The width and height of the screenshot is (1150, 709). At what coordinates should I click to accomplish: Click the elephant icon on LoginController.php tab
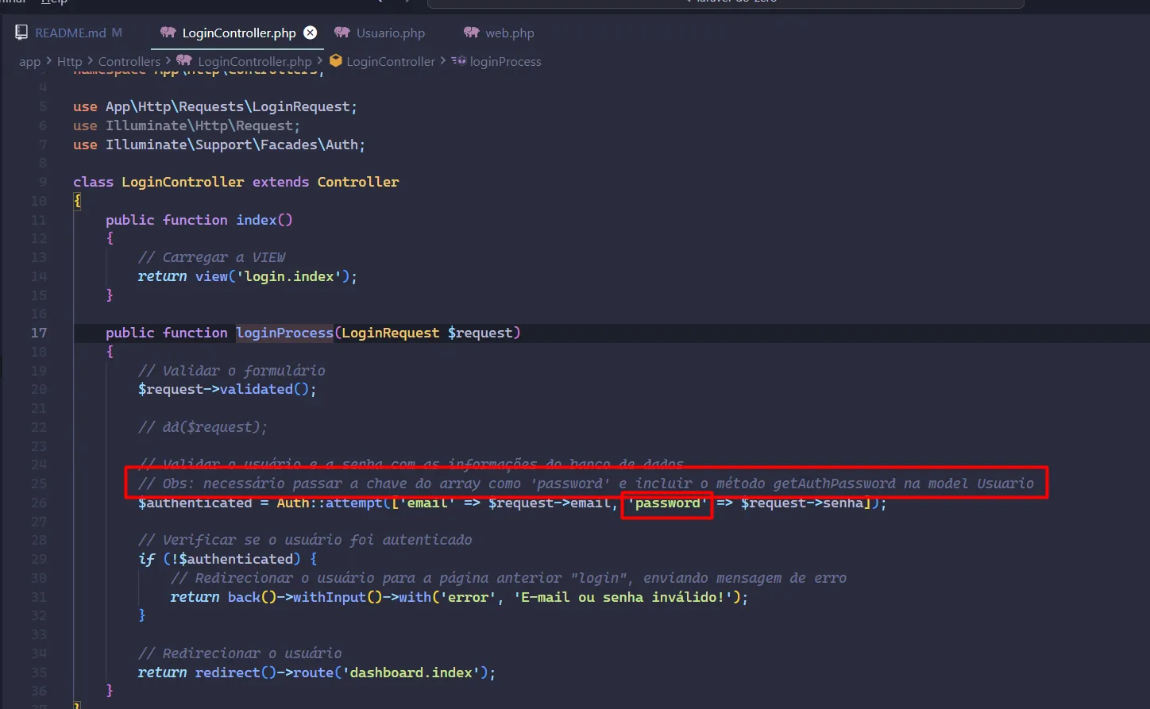(x=168, y=33)
